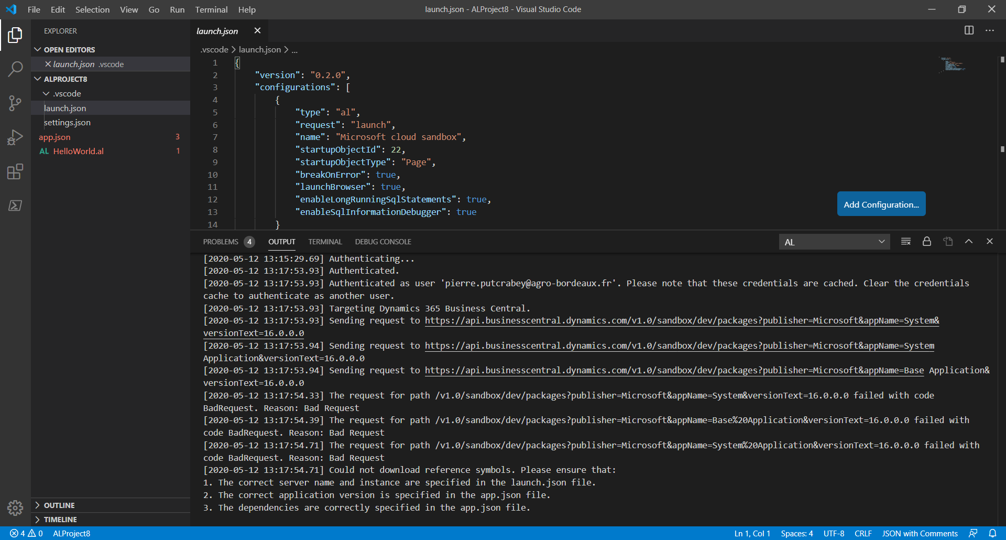Open the View menu
The height and width of the screenshot is (540, 1006).
129,9
